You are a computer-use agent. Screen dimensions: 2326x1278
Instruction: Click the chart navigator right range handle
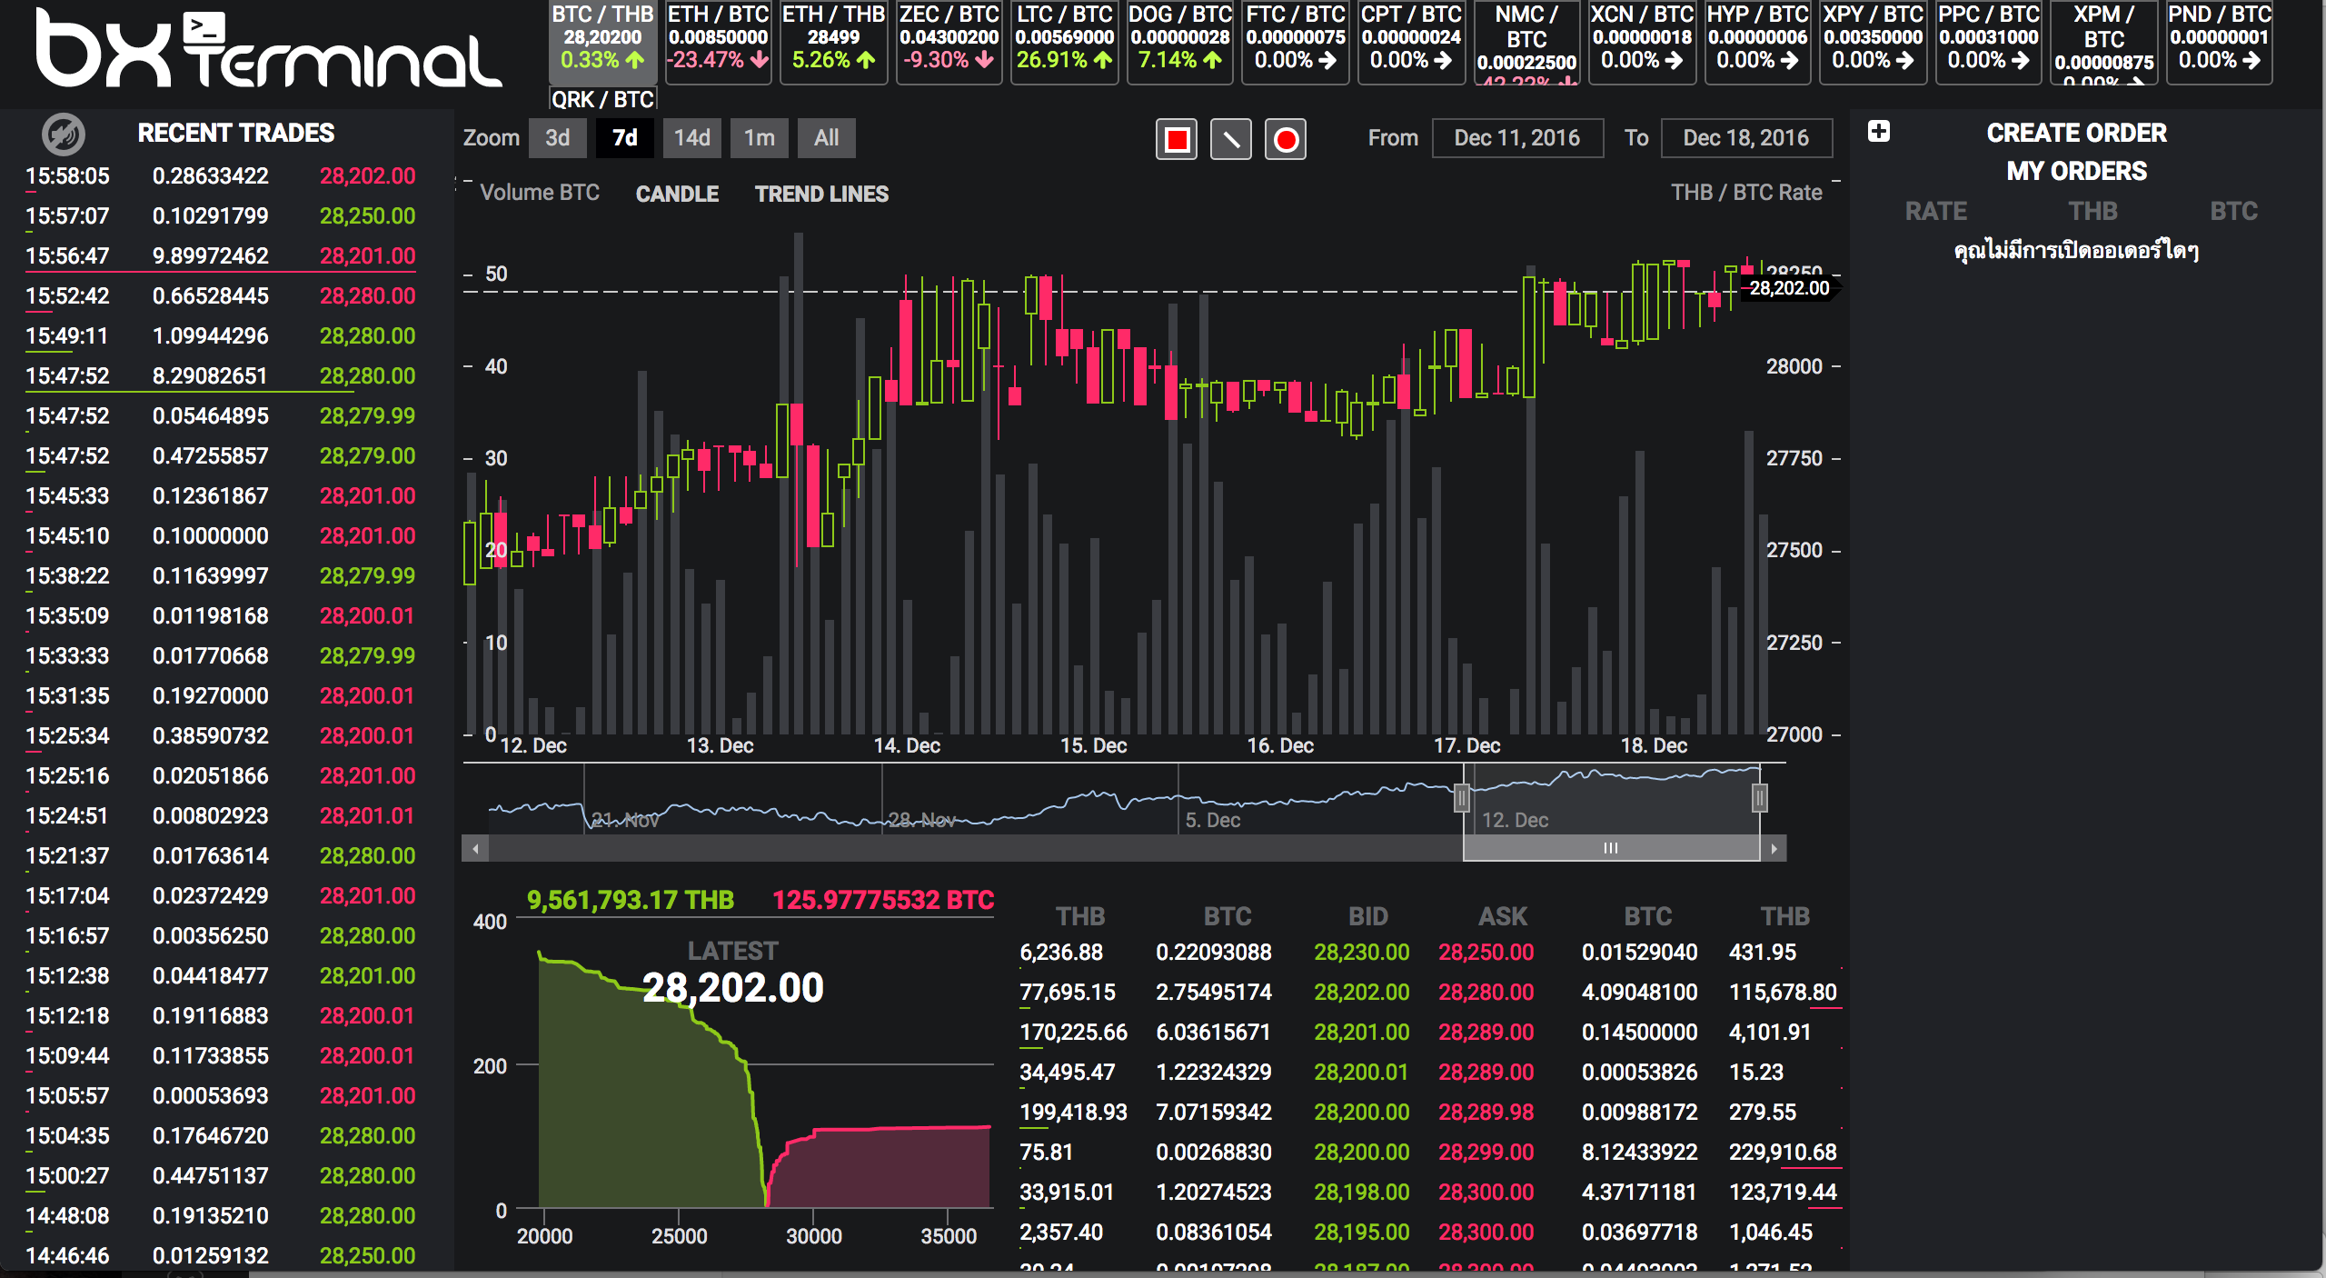pyautogui.click(x=1760, y=798)
